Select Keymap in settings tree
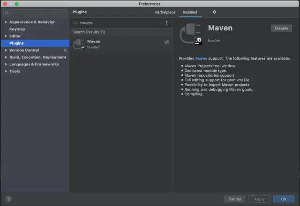 point(17,29)
